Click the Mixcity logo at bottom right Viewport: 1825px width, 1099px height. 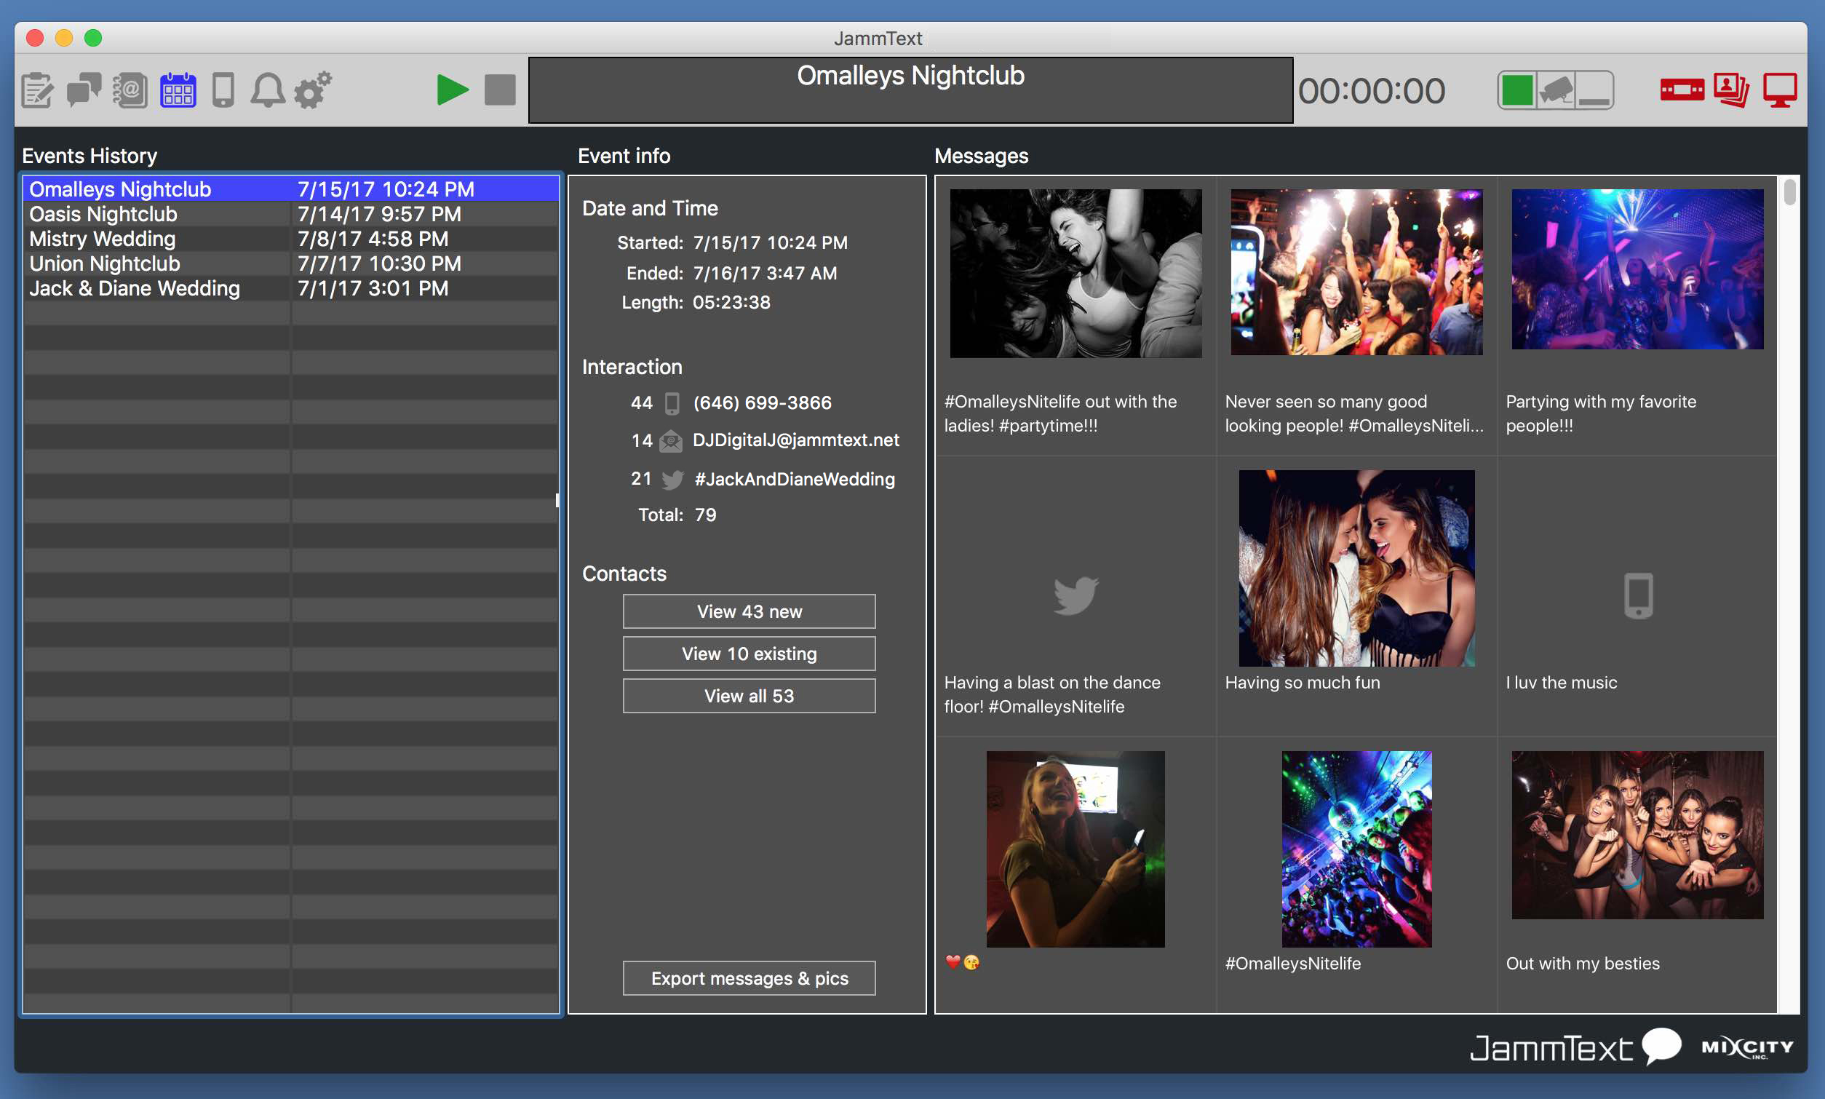pyautogui.click(x=1747, y=1047)
